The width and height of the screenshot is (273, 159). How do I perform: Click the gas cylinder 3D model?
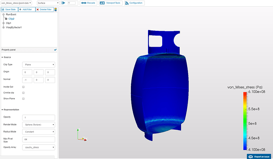click(x=159, y=85)
